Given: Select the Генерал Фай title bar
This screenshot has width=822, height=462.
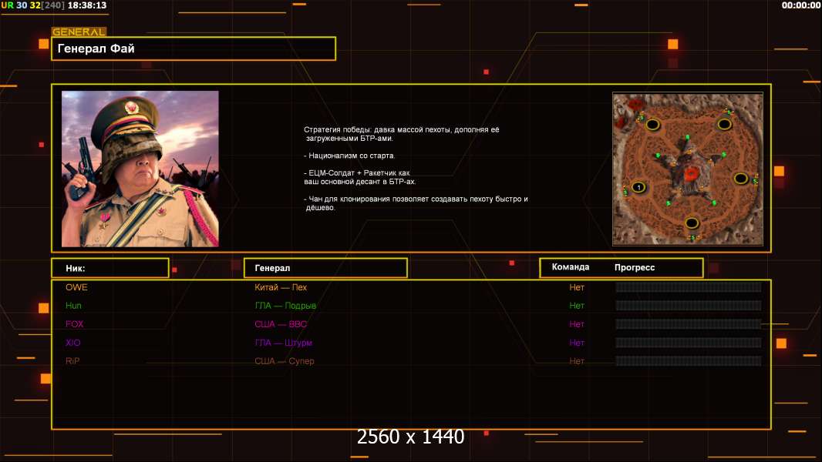Looking at the screenshot, I should 194,49.
